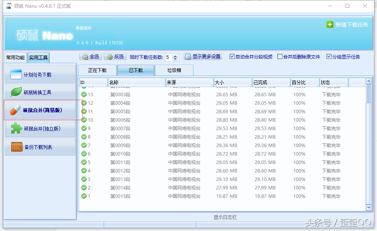Switch to the 常用功能 tab
The width and height of the screenshot is (377, 231).
[15, 57]
